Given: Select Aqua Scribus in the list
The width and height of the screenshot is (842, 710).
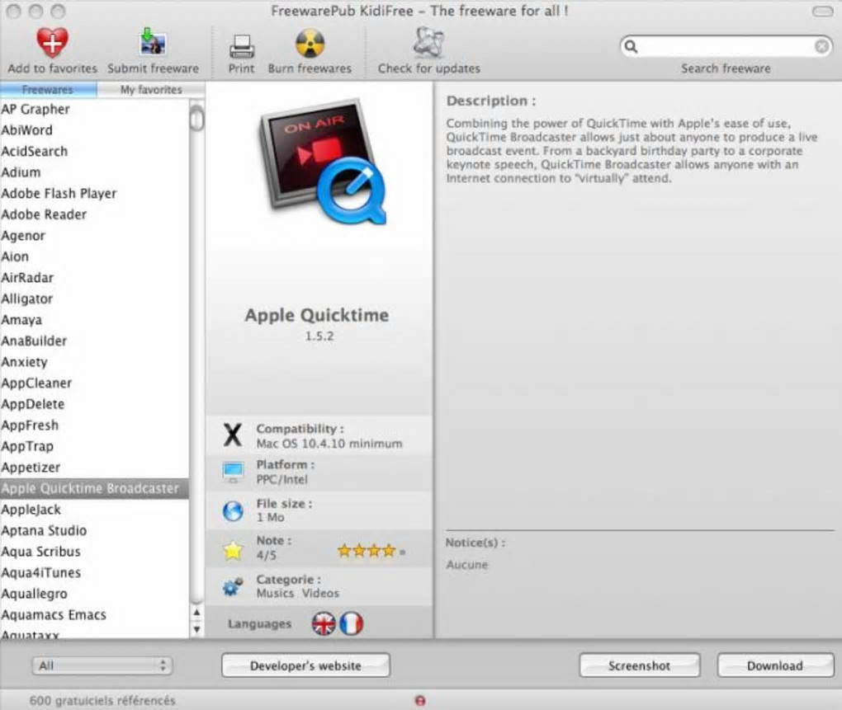Looking at the screenshot, I should tap(94, 552).
